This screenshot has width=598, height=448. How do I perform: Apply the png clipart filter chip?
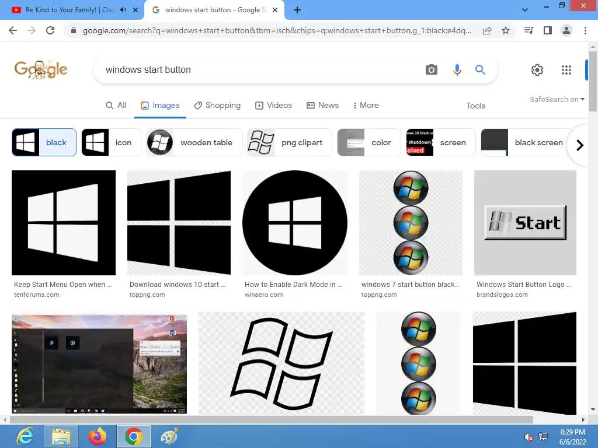coord(290,142)
